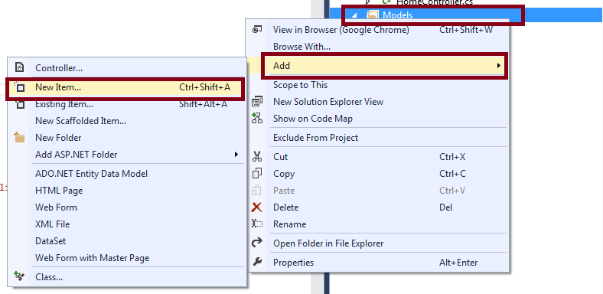
Task: Choose XML File entry
Action: [52, 224]
